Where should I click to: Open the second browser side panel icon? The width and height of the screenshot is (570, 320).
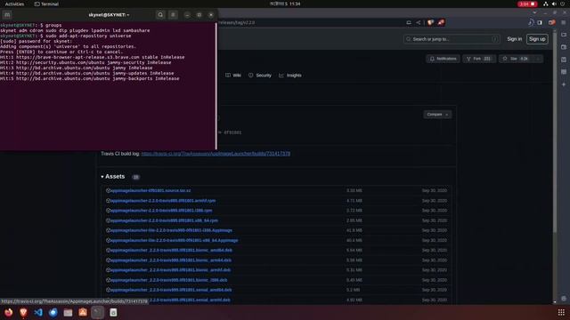point(564,47)
